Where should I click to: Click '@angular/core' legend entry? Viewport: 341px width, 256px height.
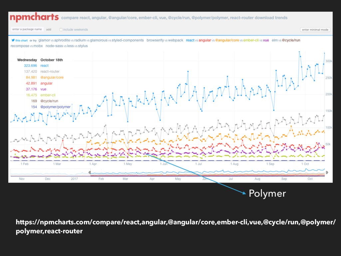pos(52,77)
